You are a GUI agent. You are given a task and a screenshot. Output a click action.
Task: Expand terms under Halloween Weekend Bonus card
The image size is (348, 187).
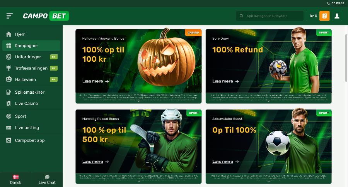click(x=138, y=101)
